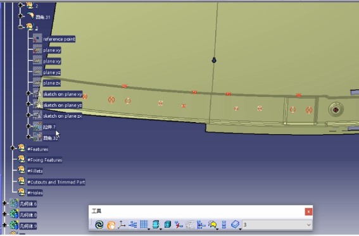The width and height of the screenshot is (359, 236).
Task: Toggle the work on support grid icon
Action: click(x=144, y=225)
